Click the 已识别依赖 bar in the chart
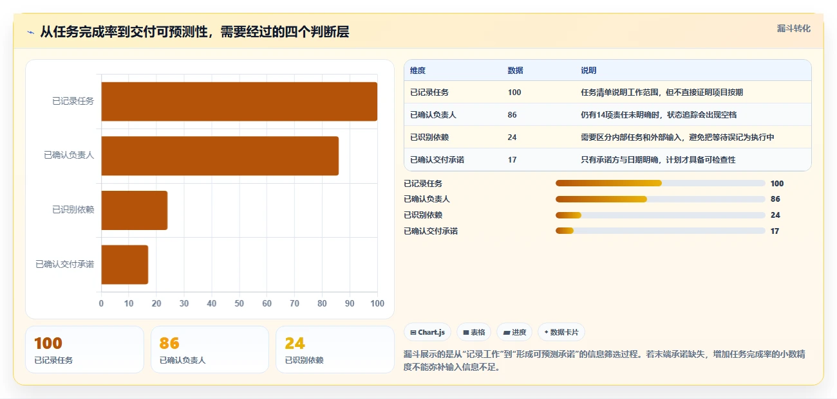This screenshot has width=837, height=399. point(134,210)
